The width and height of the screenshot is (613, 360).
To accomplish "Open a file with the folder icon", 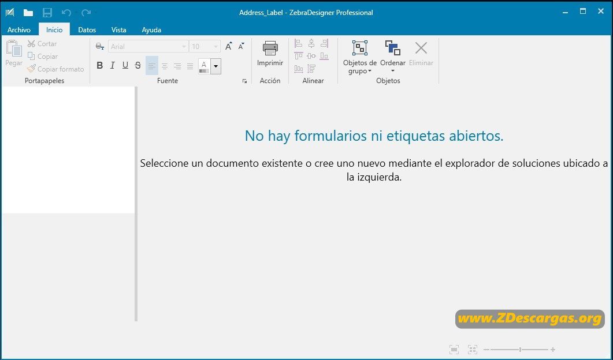I will click(x=28, y=13).
